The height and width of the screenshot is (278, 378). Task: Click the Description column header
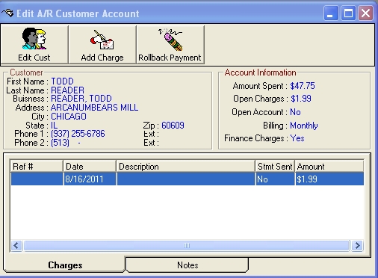pos(186,166)
